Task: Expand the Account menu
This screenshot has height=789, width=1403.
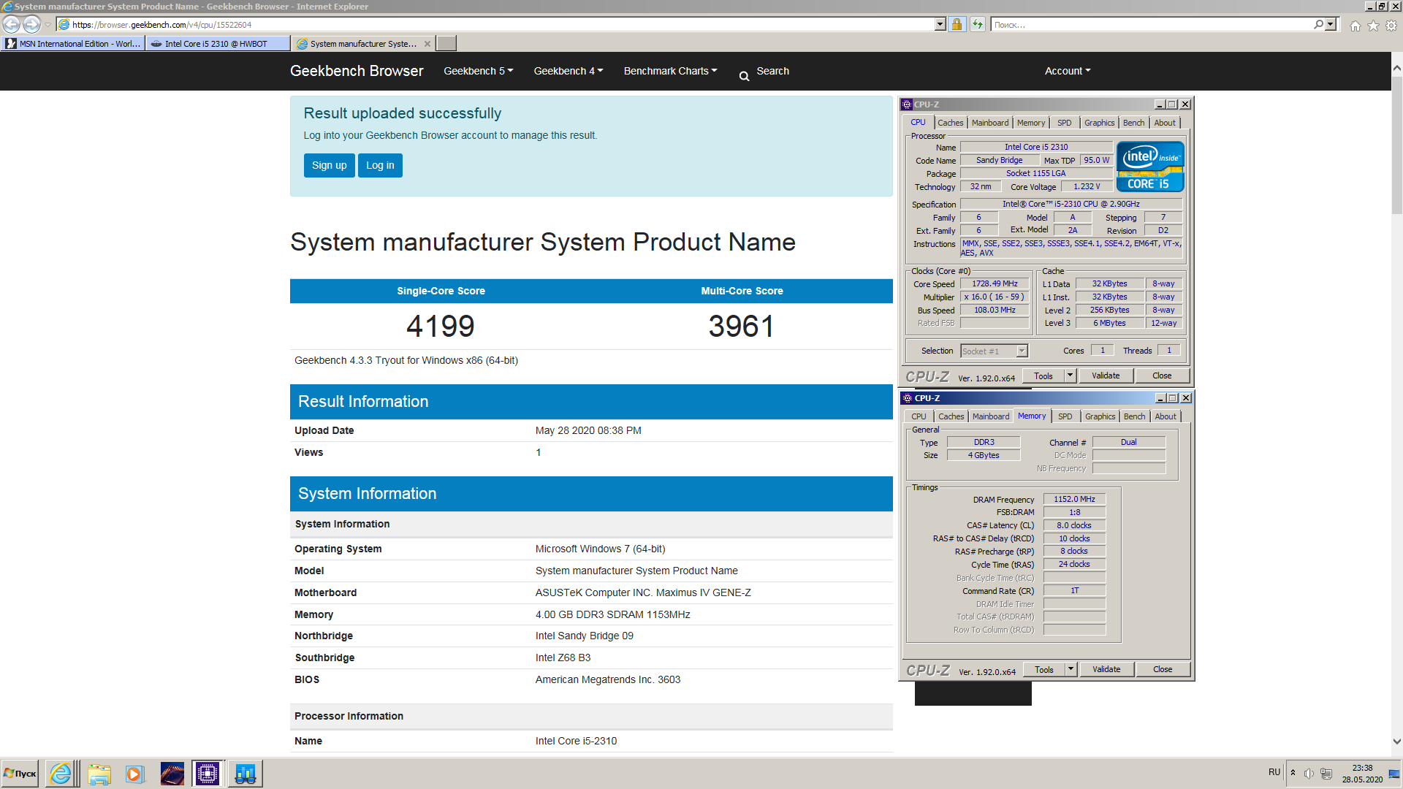Action: pos(1068,71)
